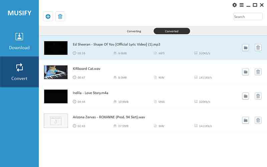Screen dimensions: 267x167
Task: Close the Musify window
Action: (262, 5)
